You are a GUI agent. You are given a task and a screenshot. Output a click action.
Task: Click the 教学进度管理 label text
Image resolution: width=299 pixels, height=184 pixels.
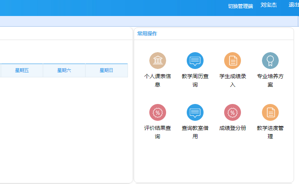point(270,132)
